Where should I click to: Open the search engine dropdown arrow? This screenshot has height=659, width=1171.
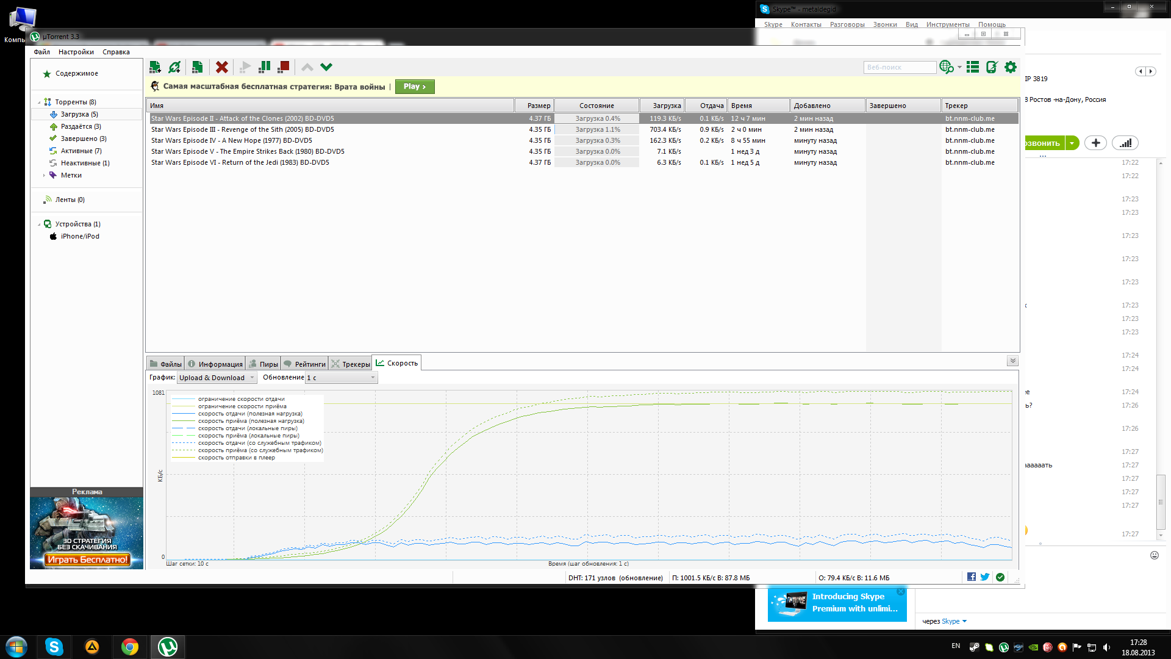[x=960, y=67]
